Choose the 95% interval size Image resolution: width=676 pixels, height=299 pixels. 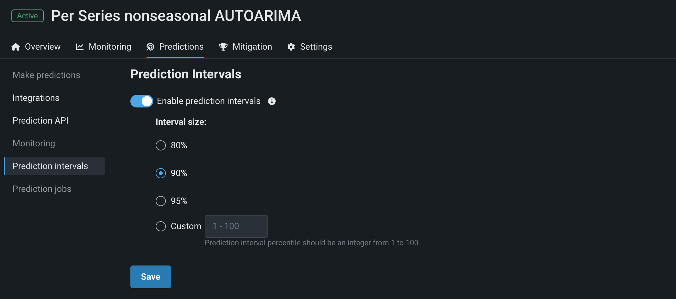(x=161, y=201)
